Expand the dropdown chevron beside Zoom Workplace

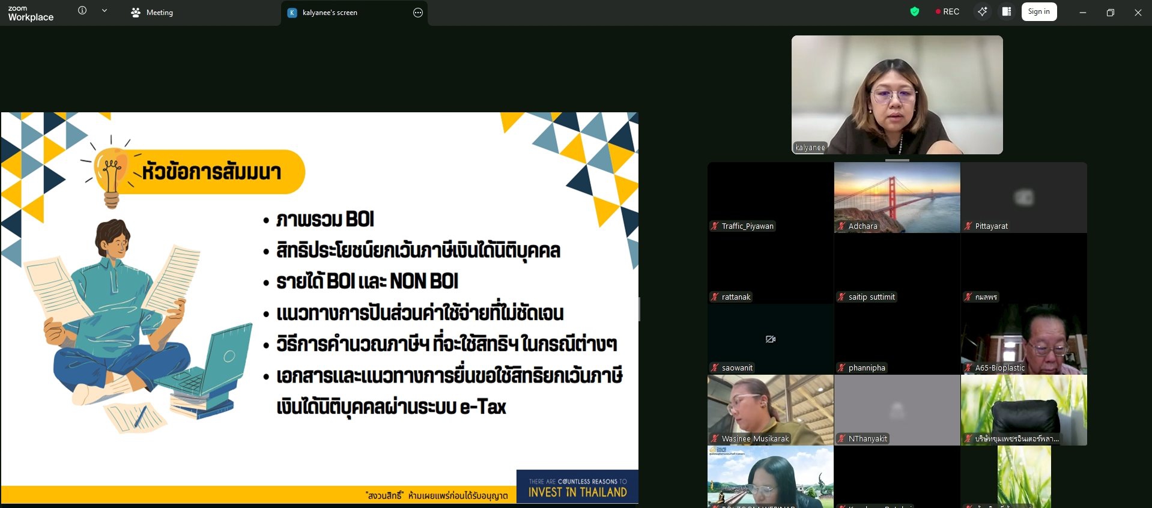click(105, 11)
